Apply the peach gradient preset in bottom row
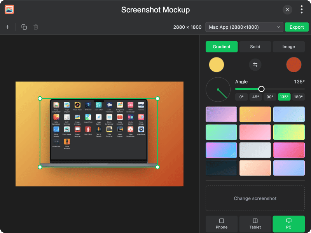This screenshot has height=233, width=311. [x=255, y=168]
